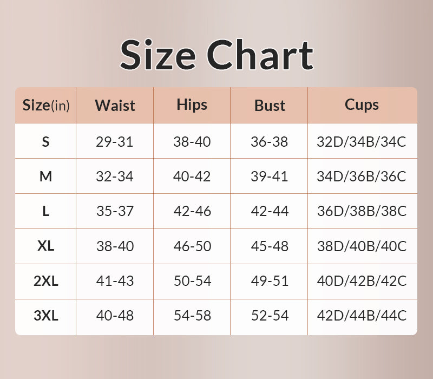Select the 3XL size row label
Image resolution: width=433 pixels, height=379 pixels.
pos(46,316)
